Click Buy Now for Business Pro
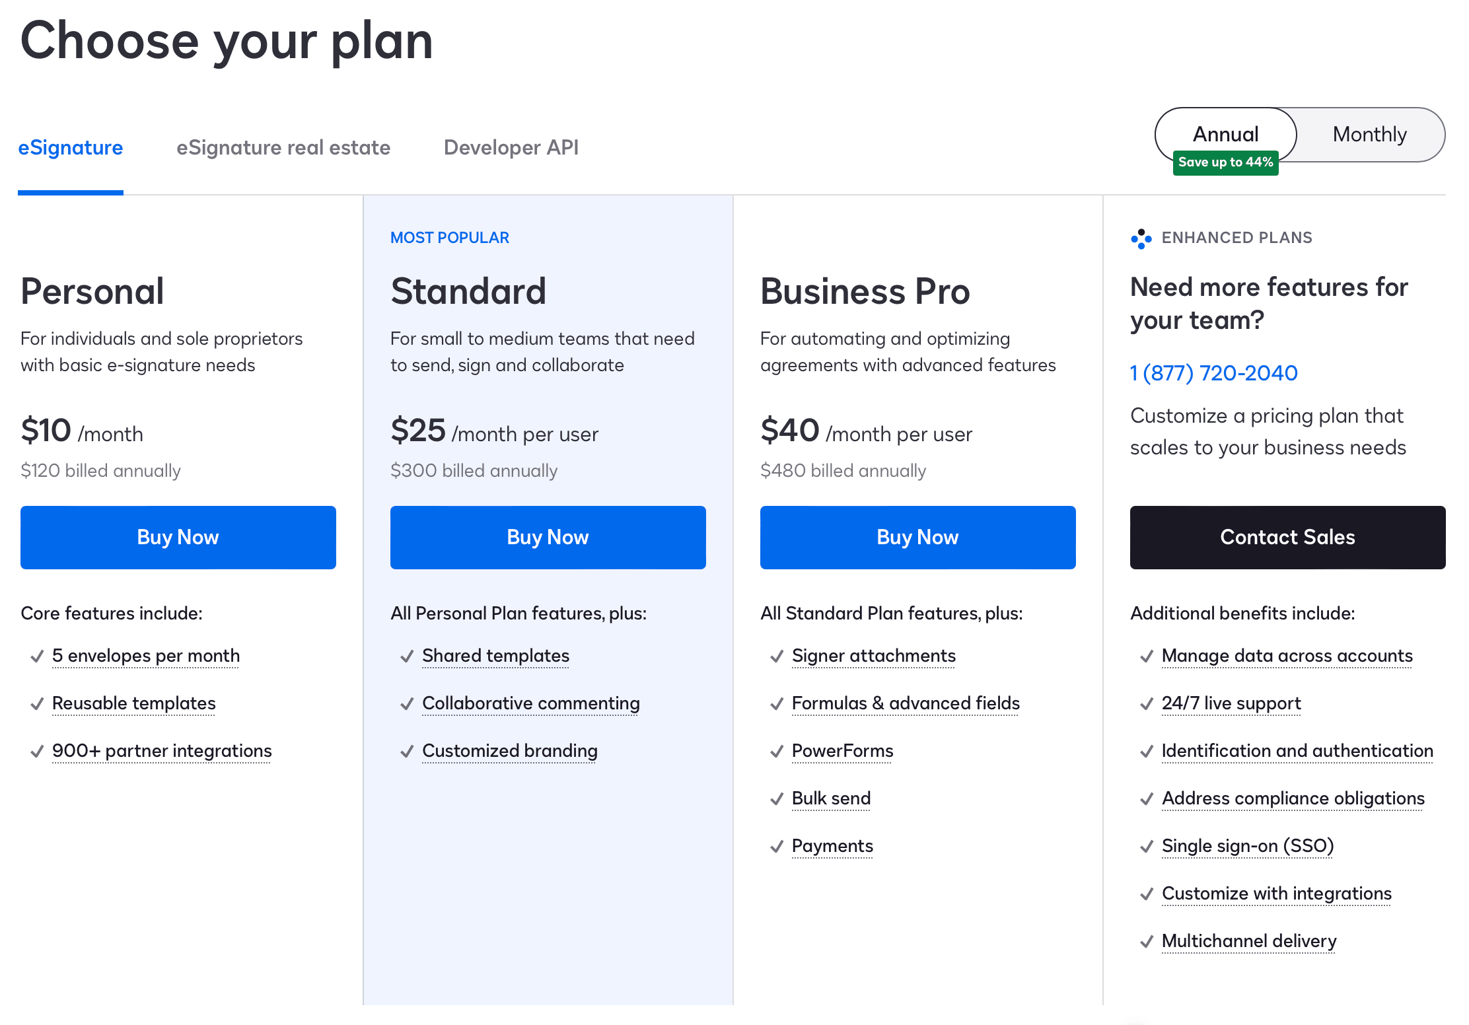This screenshot has height=1025, width=1469. tap(918, 537)
